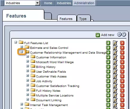Open the Administration menu tab
This screenshot has width=130, height=109.
coord(84,3)
